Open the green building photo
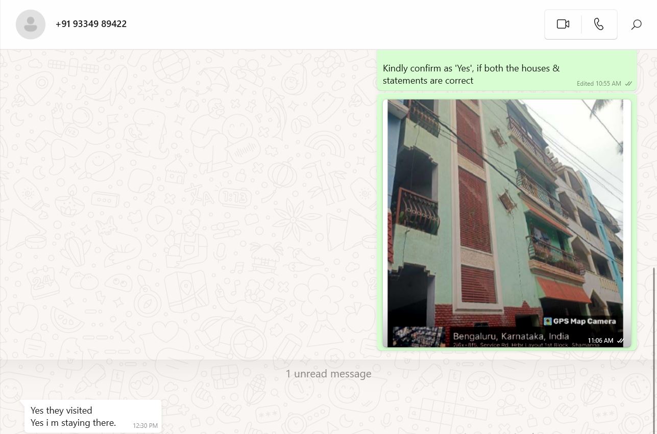Image resolution: width=657 pixels, height=434 pixels. coord(505,214)
